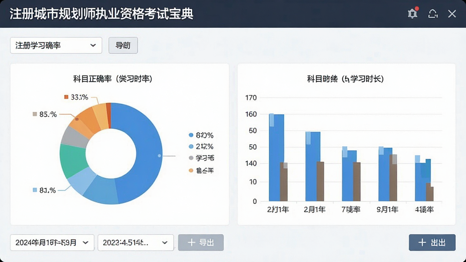Click the light blue dot in the donut legend
The image size is (466, 262).
191,146
